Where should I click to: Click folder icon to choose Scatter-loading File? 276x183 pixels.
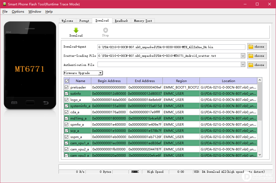pyautogui.click(x=251, y=56)
